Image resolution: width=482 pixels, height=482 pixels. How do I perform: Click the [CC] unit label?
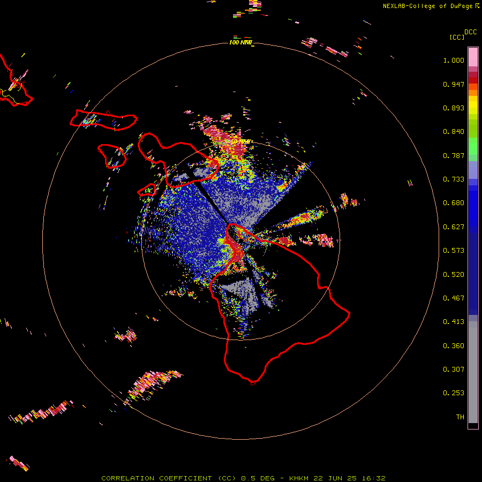point(457,37)
